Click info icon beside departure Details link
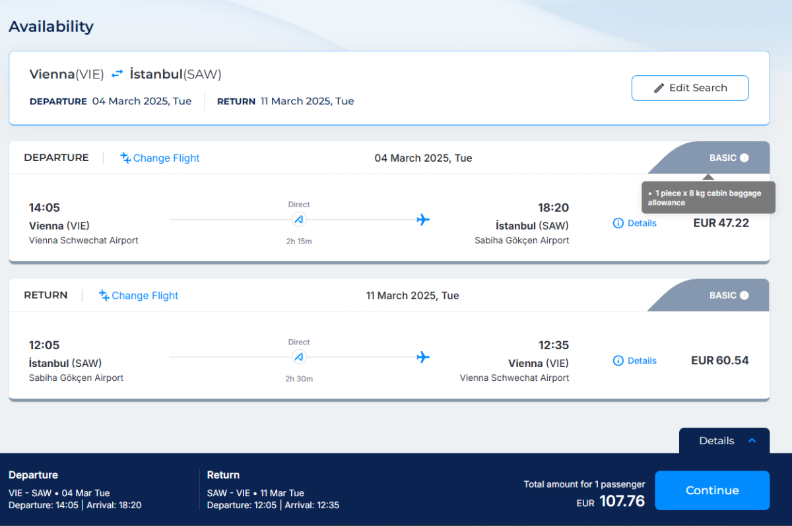This screenshot has height=526, width=792. (618, 223)
